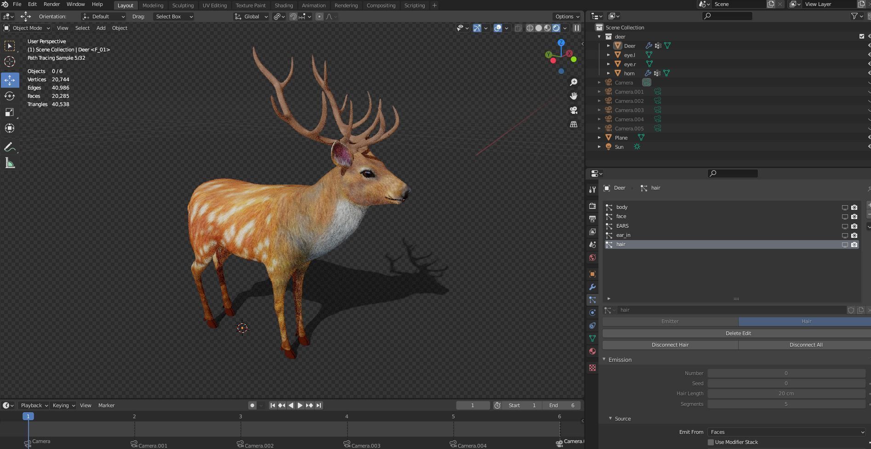
Task: Click the zoom magnifier viewport gizmo
Action: (x=574, y=82)
